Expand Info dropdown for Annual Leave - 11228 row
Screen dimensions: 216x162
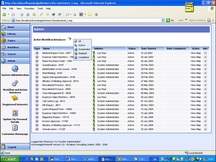(x=205, y=129)
